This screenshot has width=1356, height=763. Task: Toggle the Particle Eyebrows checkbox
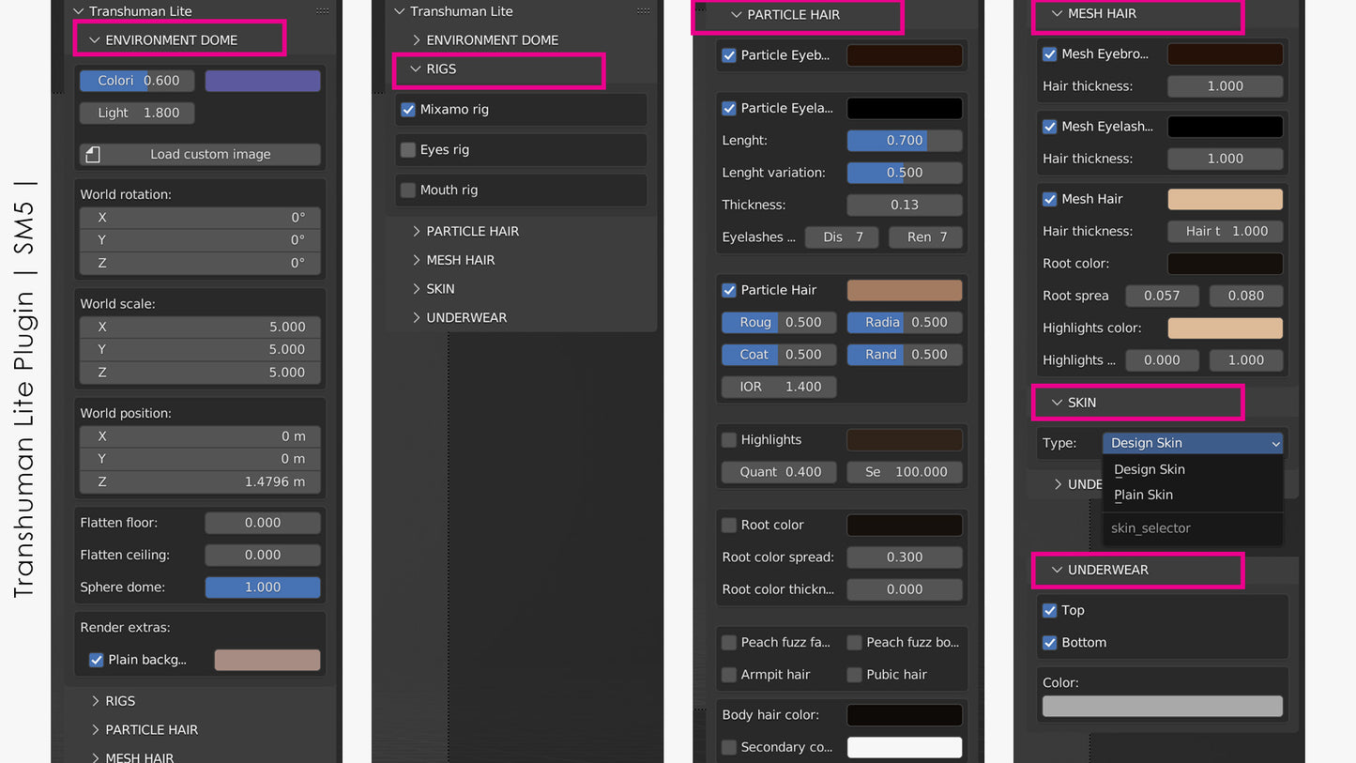point(729,55)
